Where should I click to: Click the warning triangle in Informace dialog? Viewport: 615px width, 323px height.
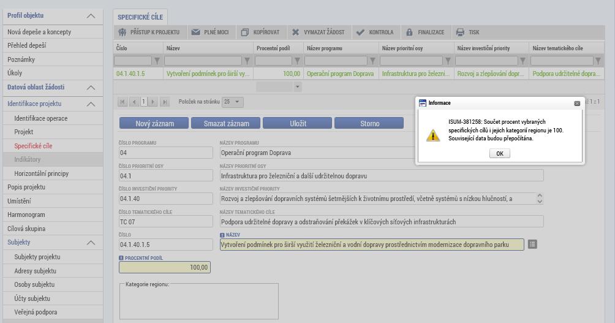tap(433, 135)
